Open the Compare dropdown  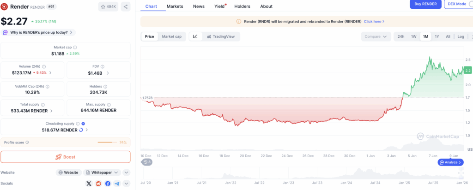point(376,36)
